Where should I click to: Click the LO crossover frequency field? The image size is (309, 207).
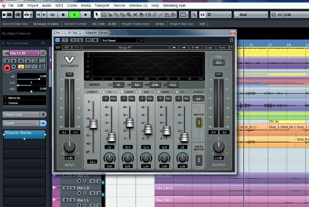click(118, 84)
